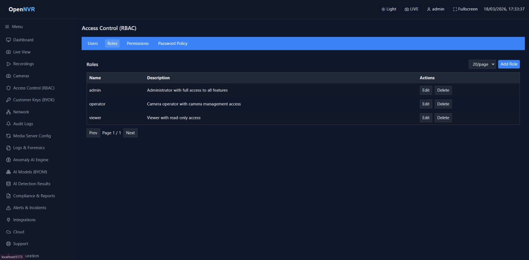Open the Dashboard menu item
Viewport: 529px width, 260px height.
[23, 40]
